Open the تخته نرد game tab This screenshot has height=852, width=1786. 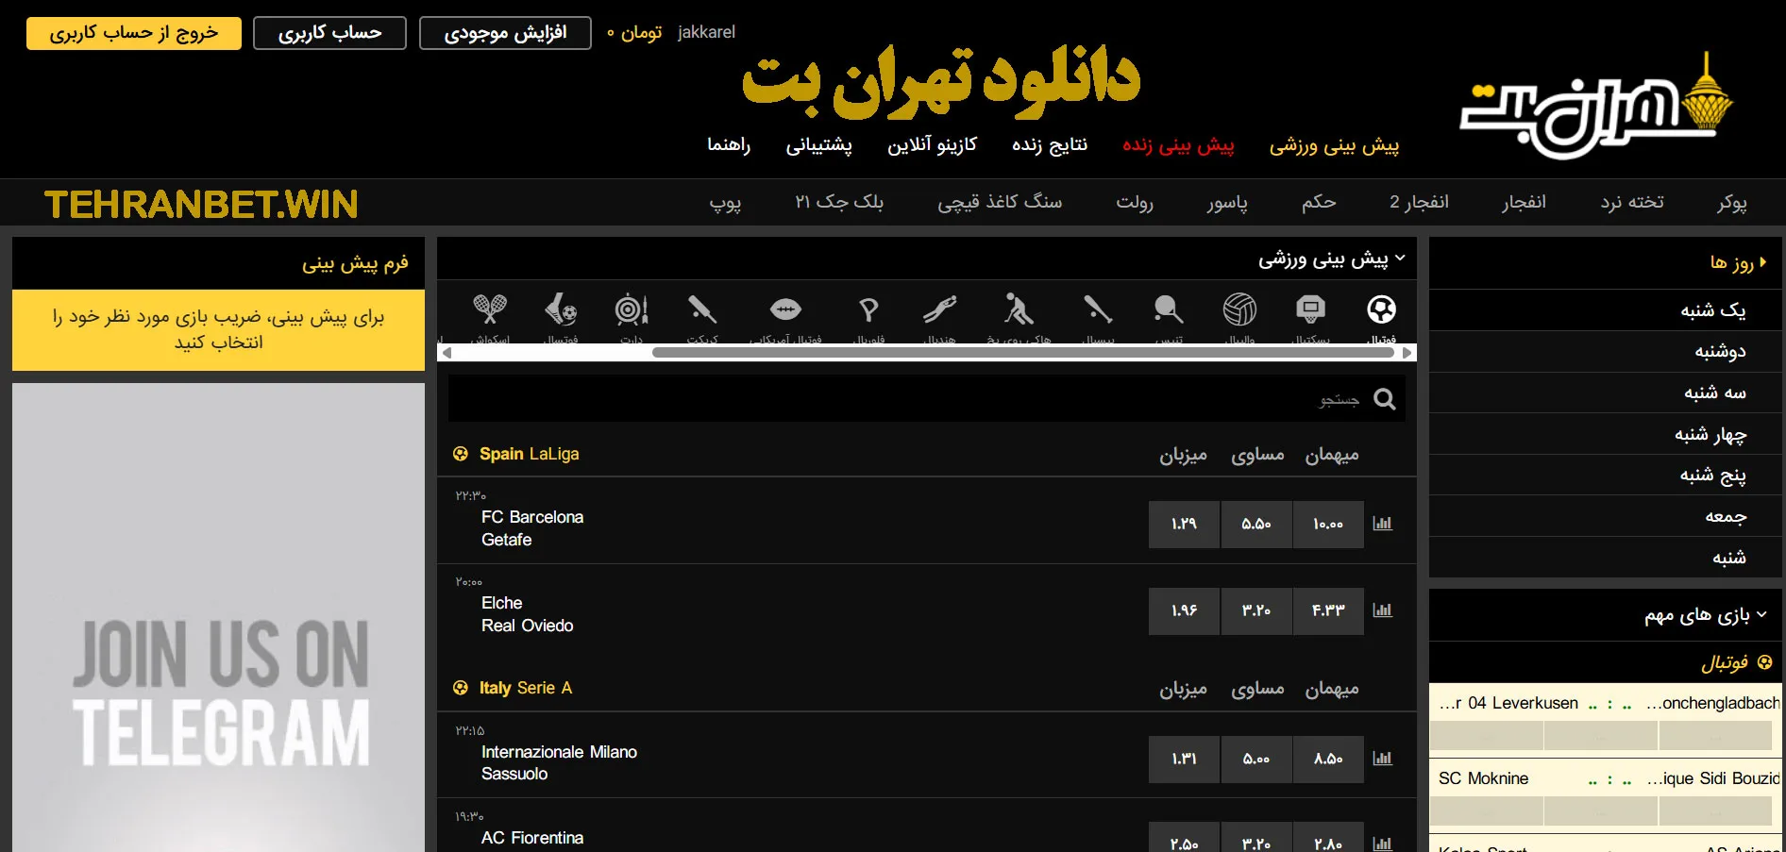tap(1632, 202)
